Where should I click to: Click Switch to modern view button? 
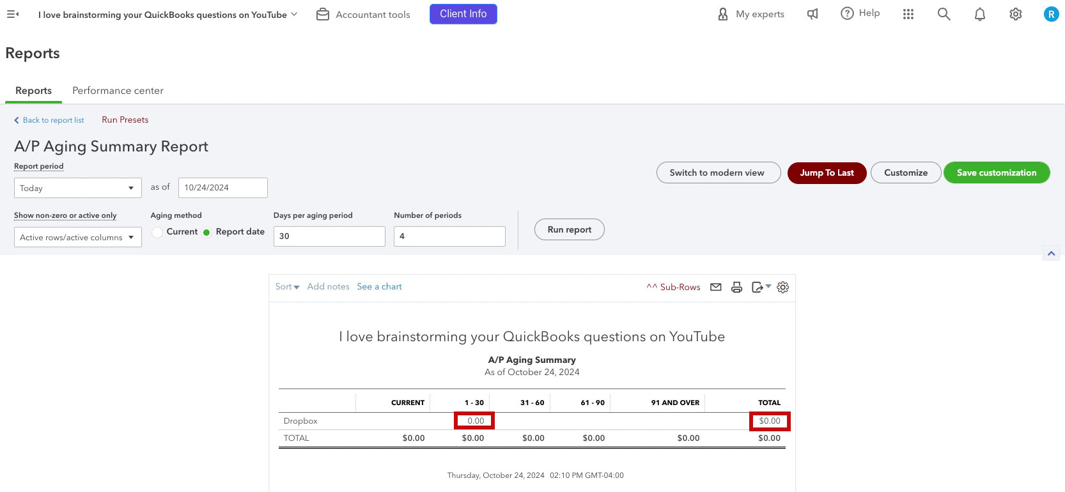click(719, 173)
